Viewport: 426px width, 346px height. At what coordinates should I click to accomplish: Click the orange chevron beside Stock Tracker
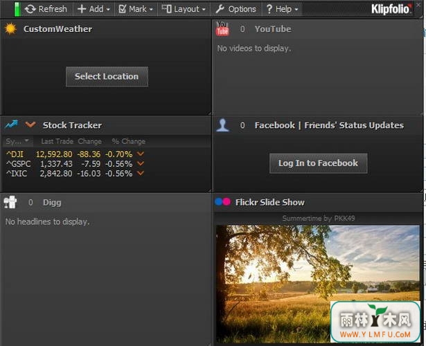click(x=30, y=125)
